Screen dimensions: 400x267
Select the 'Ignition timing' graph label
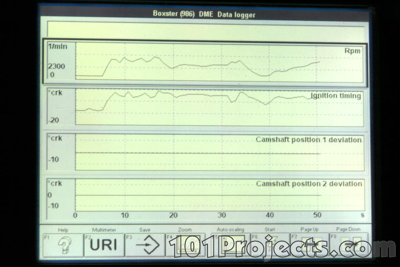pyautogui.click(x=336, y=96)
